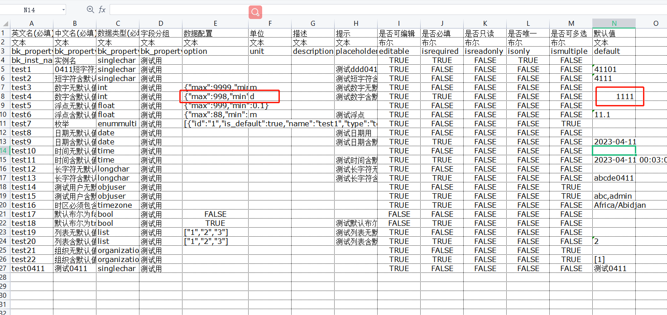
Task: Select the '是否唯一' header cell
Action: (528, 33)
